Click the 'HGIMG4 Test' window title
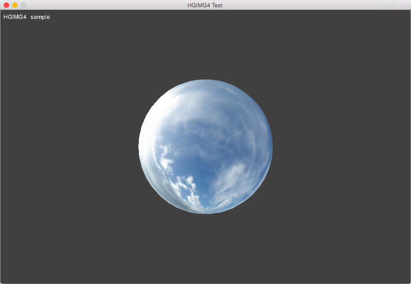Viewport: 411px width, 284px height. 205,5
